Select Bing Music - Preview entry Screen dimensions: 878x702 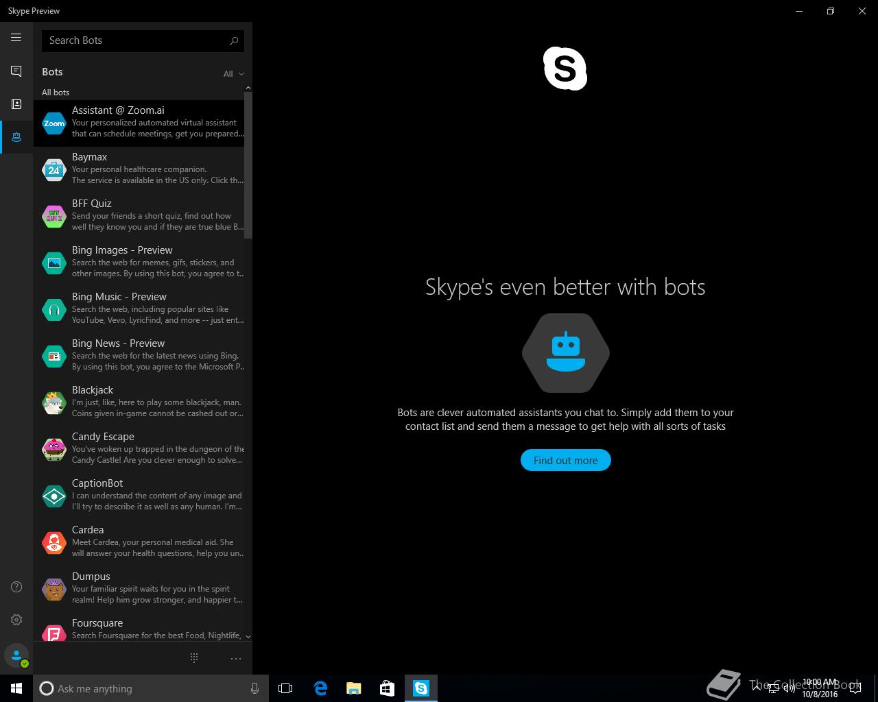click(x=139, y=310)
